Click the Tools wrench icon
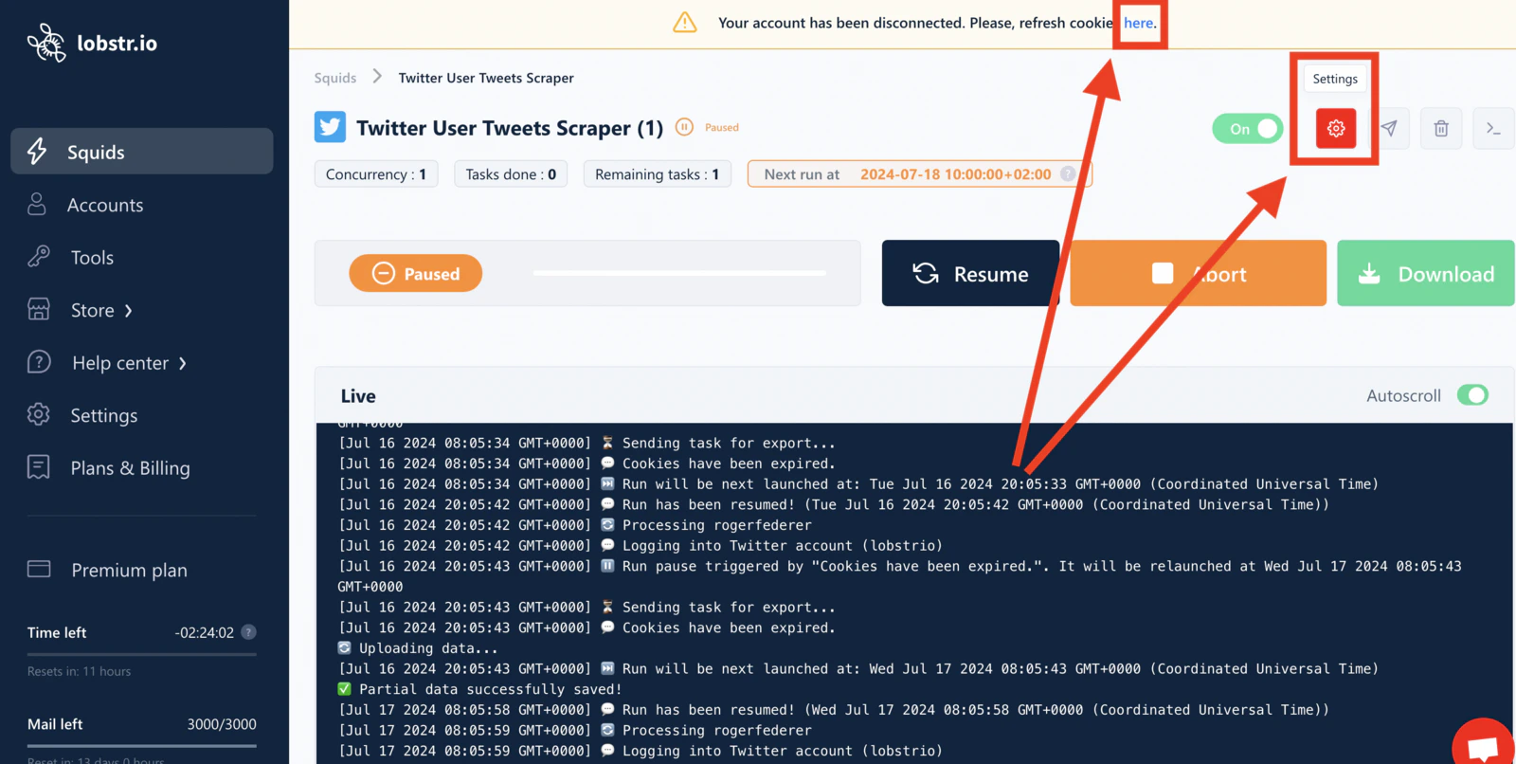This screenshot has width=1516, height=764. coord(39,256)
